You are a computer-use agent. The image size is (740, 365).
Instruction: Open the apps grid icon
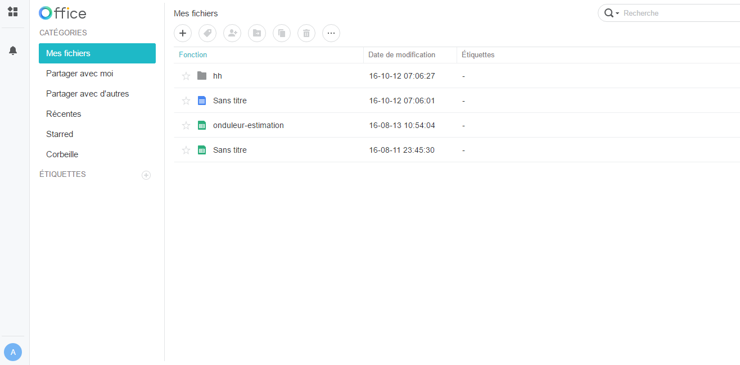tap(13, 12)
